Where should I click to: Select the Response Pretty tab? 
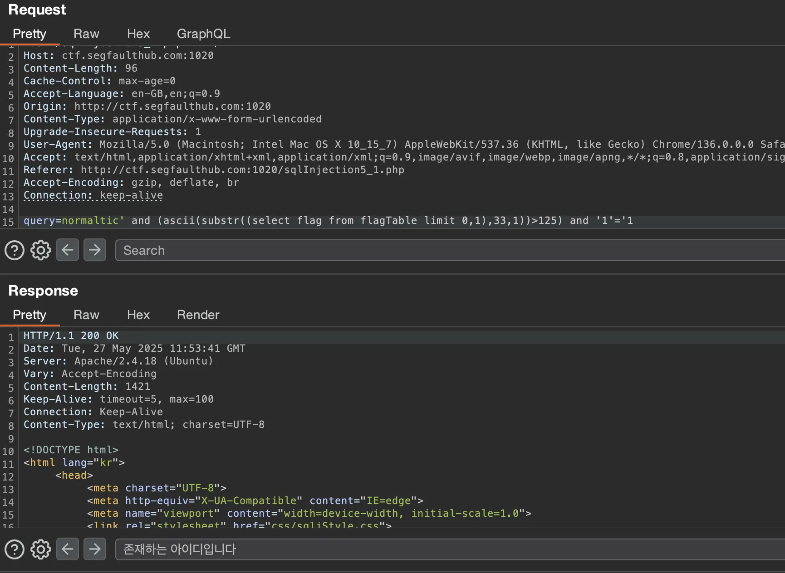click(29, 315)
